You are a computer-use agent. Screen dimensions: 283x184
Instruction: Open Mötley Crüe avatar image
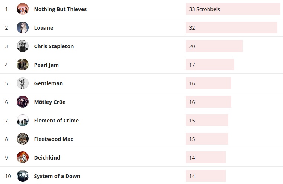pyautogui.click(x=23, y=102)
